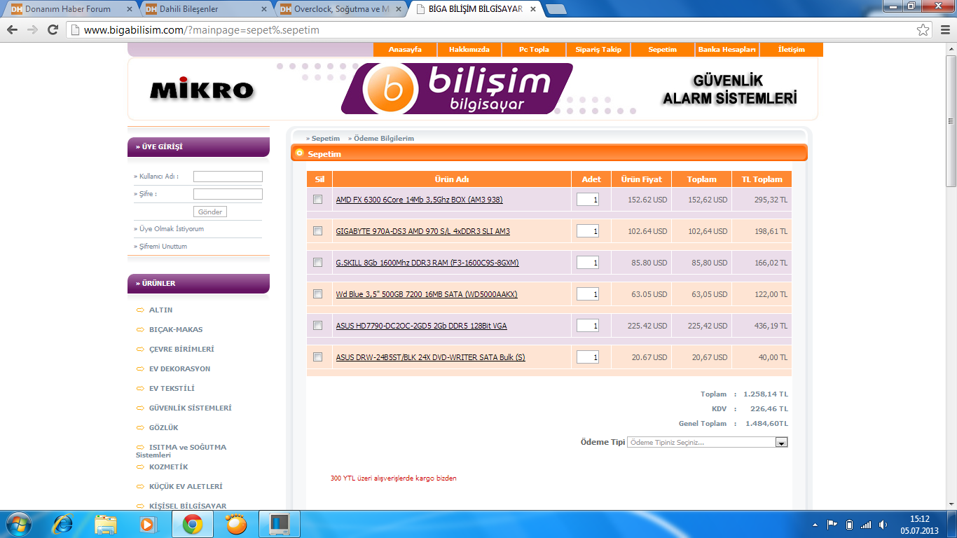
Task: Open the Ödeme Tipi dropdown
Action: tap(708, 442)
